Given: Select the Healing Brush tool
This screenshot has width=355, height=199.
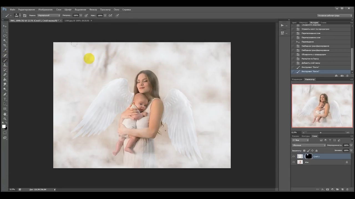Looking at the screenshot, I should 5,55.
